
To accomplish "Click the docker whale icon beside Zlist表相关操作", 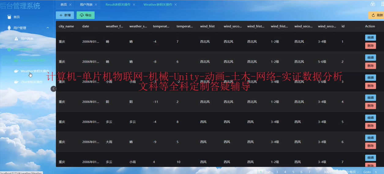I will tap(16, 82).
